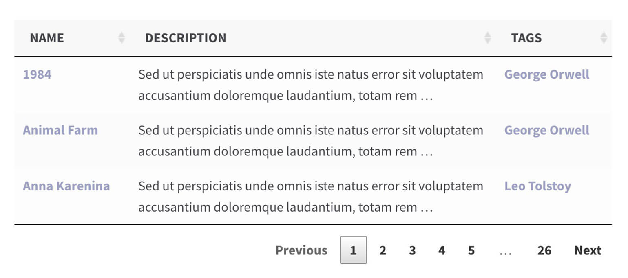Go to the Previous page
The width and height of the screenshot is (628, 278).
tap(301, 250)
